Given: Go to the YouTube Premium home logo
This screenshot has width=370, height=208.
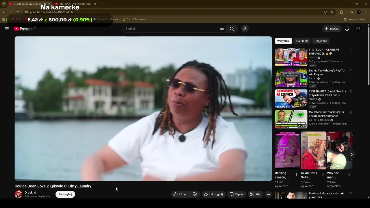Looking at the screenshot, I should tap(24, 29).
